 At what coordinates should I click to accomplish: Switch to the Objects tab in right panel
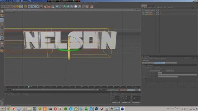[144, 6]
